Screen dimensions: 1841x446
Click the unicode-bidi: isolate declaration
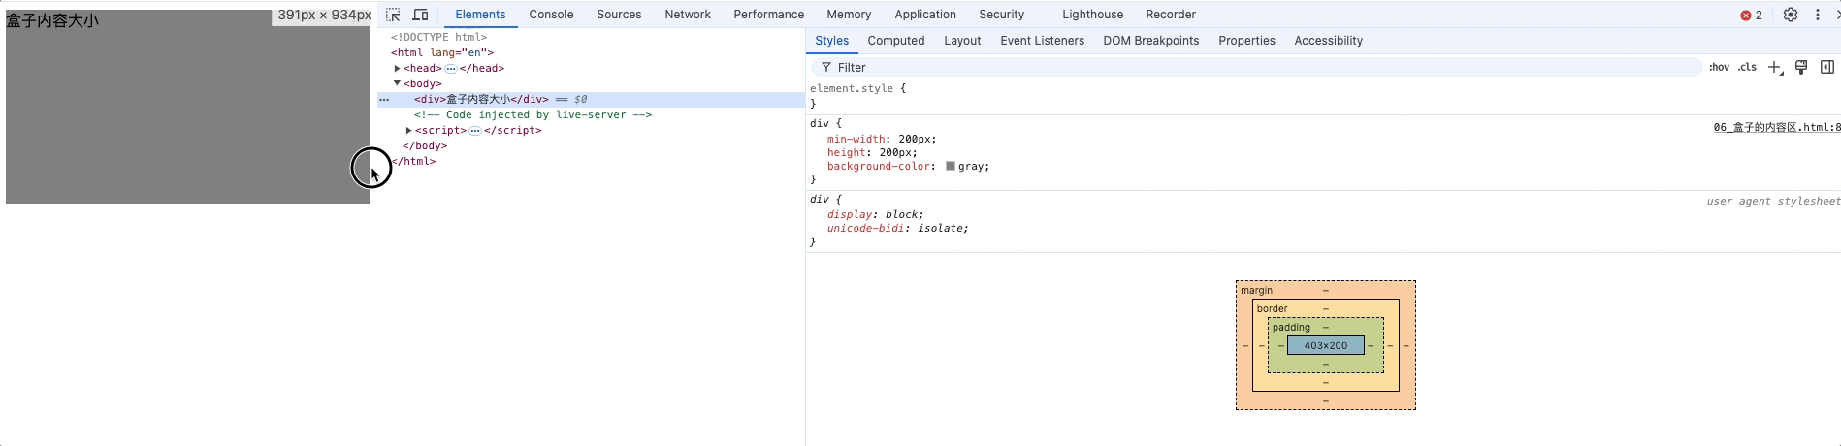(x=897, y=228)
